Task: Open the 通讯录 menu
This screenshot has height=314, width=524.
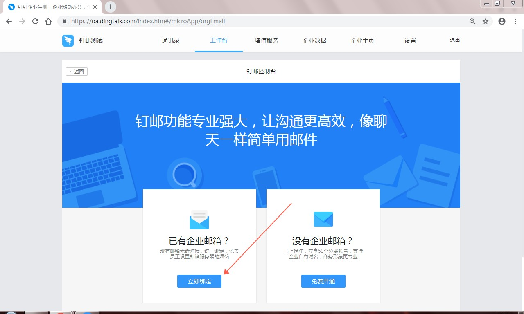Action: (171, 40)
